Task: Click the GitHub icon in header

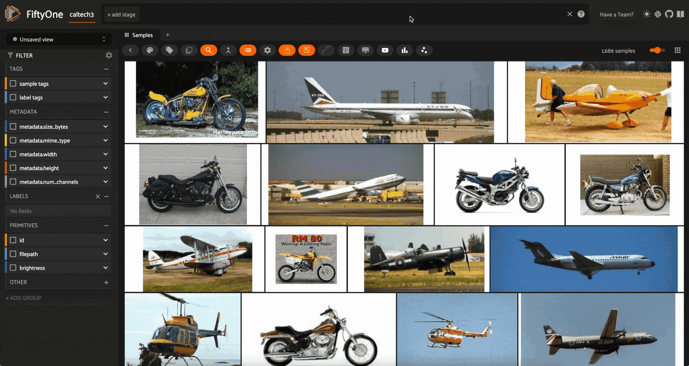Action: pos(669,14)
